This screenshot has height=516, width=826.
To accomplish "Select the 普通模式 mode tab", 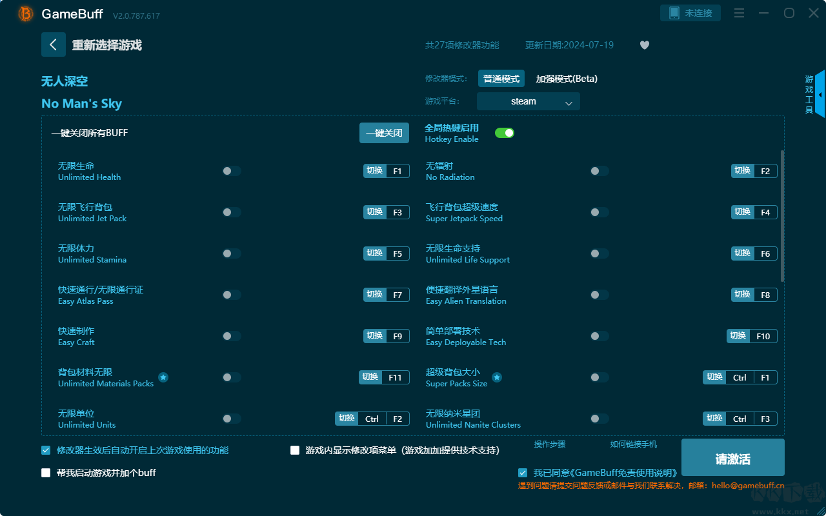I will [501, 79].
